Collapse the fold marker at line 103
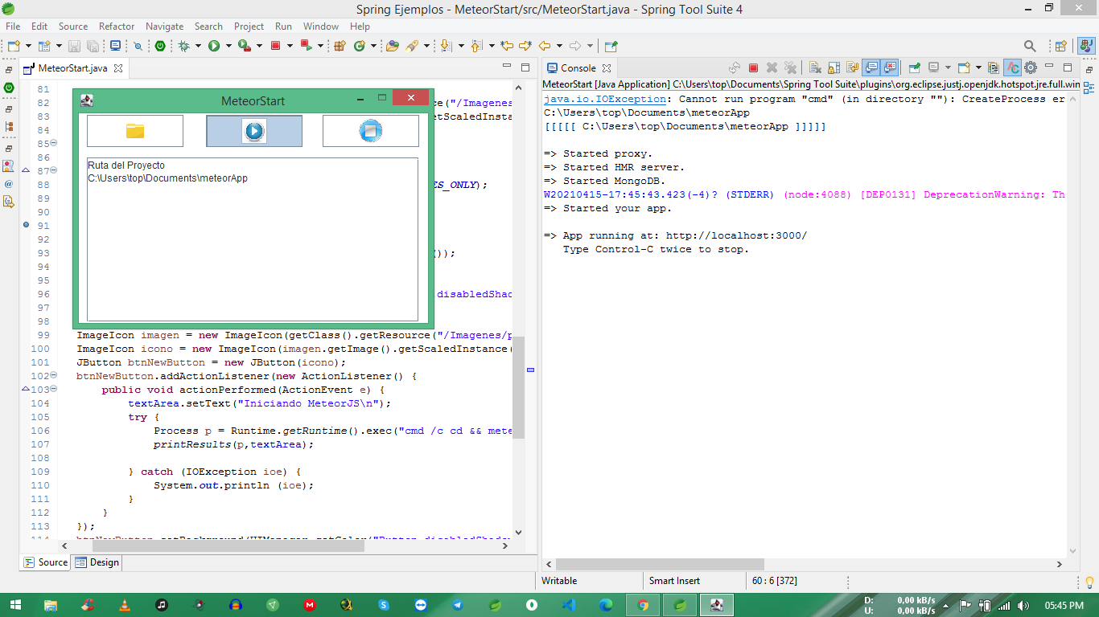Screen dimensions: 1099x617 (54, 390)
